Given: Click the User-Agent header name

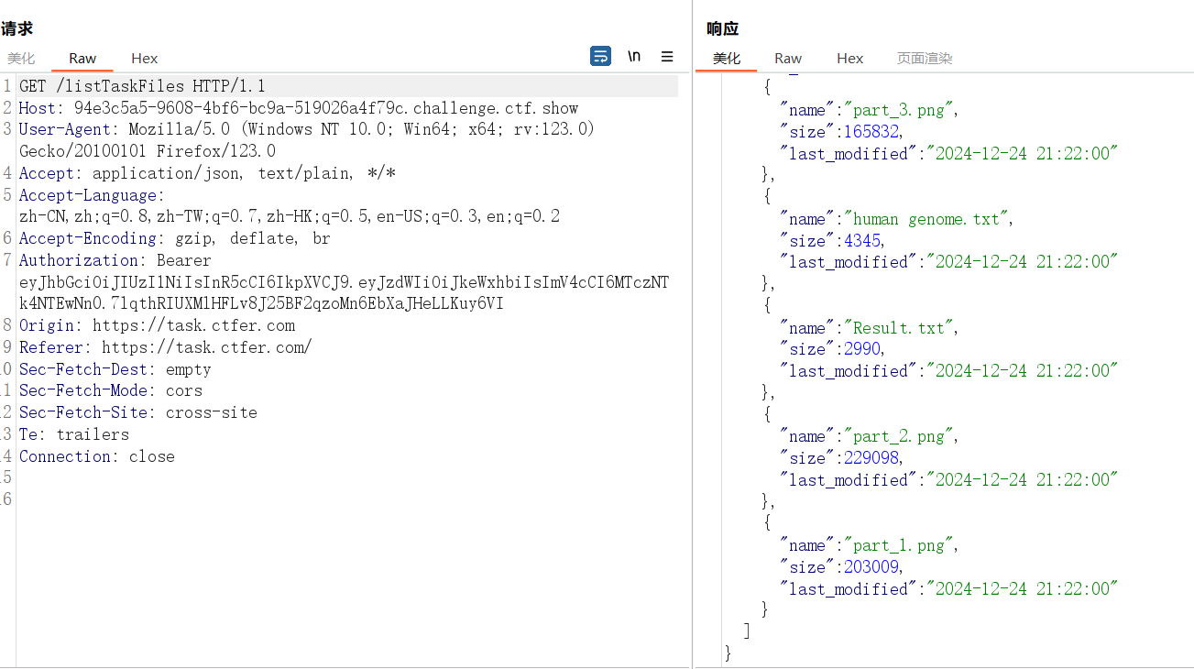Looking at the screenshot, I should [64, 130].
